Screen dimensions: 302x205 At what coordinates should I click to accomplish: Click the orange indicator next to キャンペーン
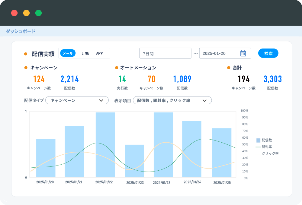coord(25,68)
